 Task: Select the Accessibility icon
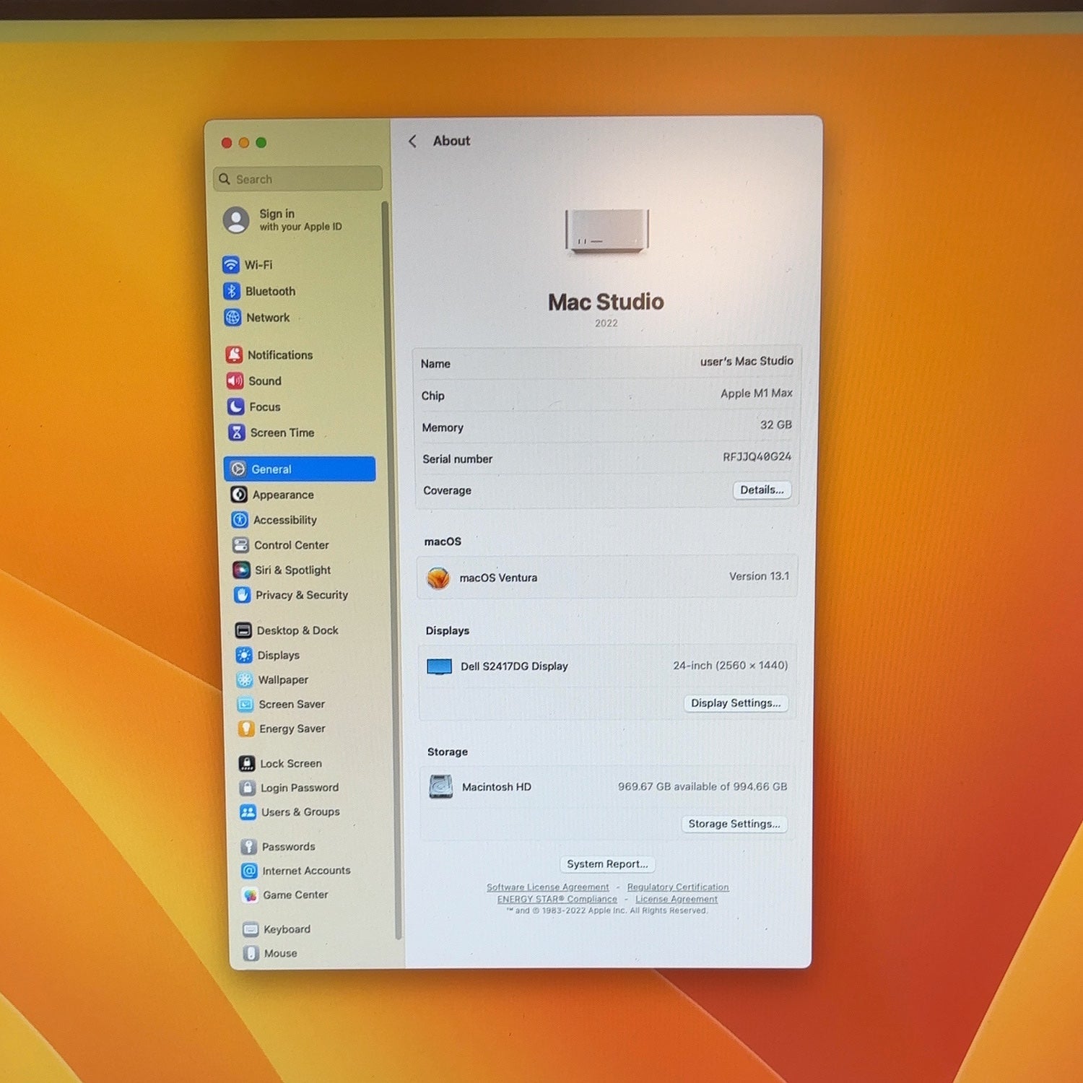point(240,520)
